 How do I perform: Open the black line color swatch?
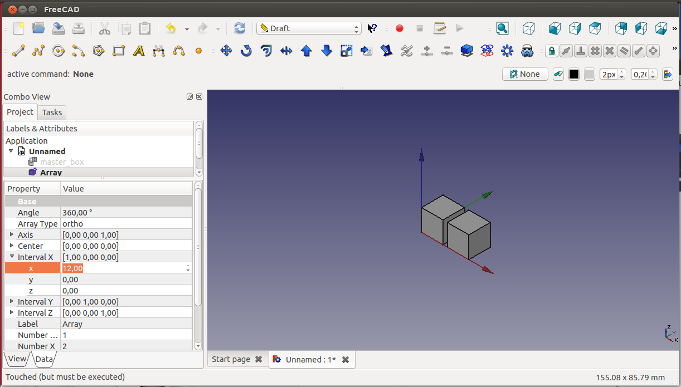point(574,75)
